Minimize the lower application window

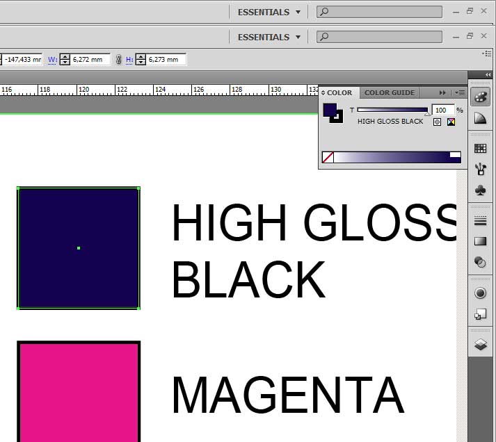point(456,37)
